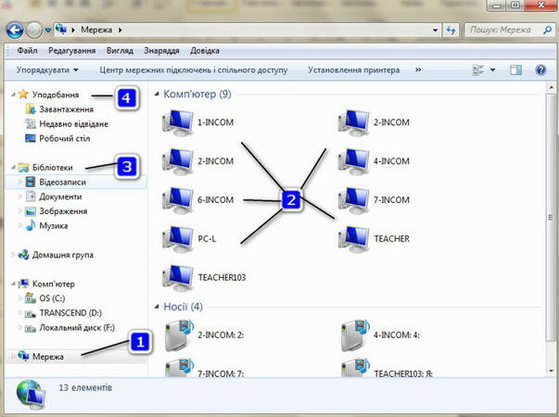559x417 pixels.
Task: Click the Пошук: Мережа search field
Action: click(504, 31)
